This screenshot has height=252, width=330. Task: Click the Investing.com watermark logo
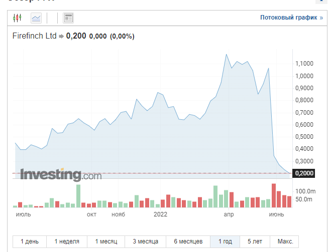tap(61, 175)
